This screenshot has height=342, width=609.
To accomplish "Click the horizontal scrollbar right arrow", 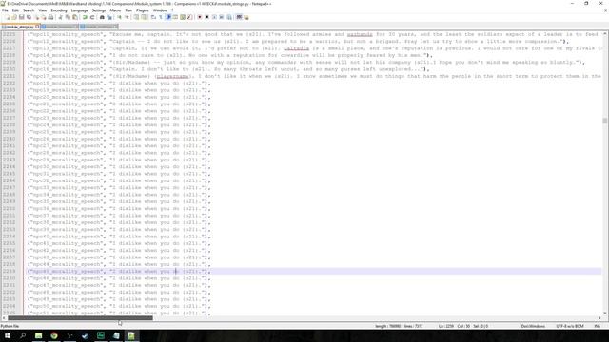I will click(x=599, y=318).
